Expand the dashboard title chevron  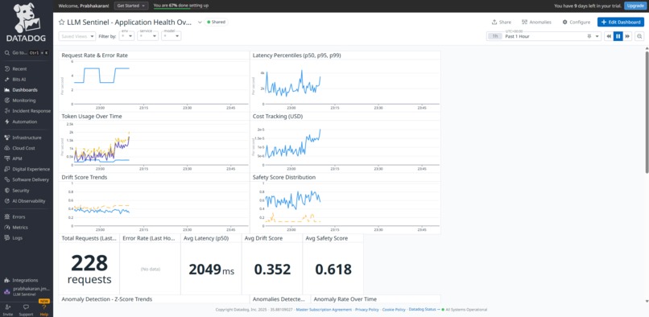pyautogui.click(x=200, y=23)
